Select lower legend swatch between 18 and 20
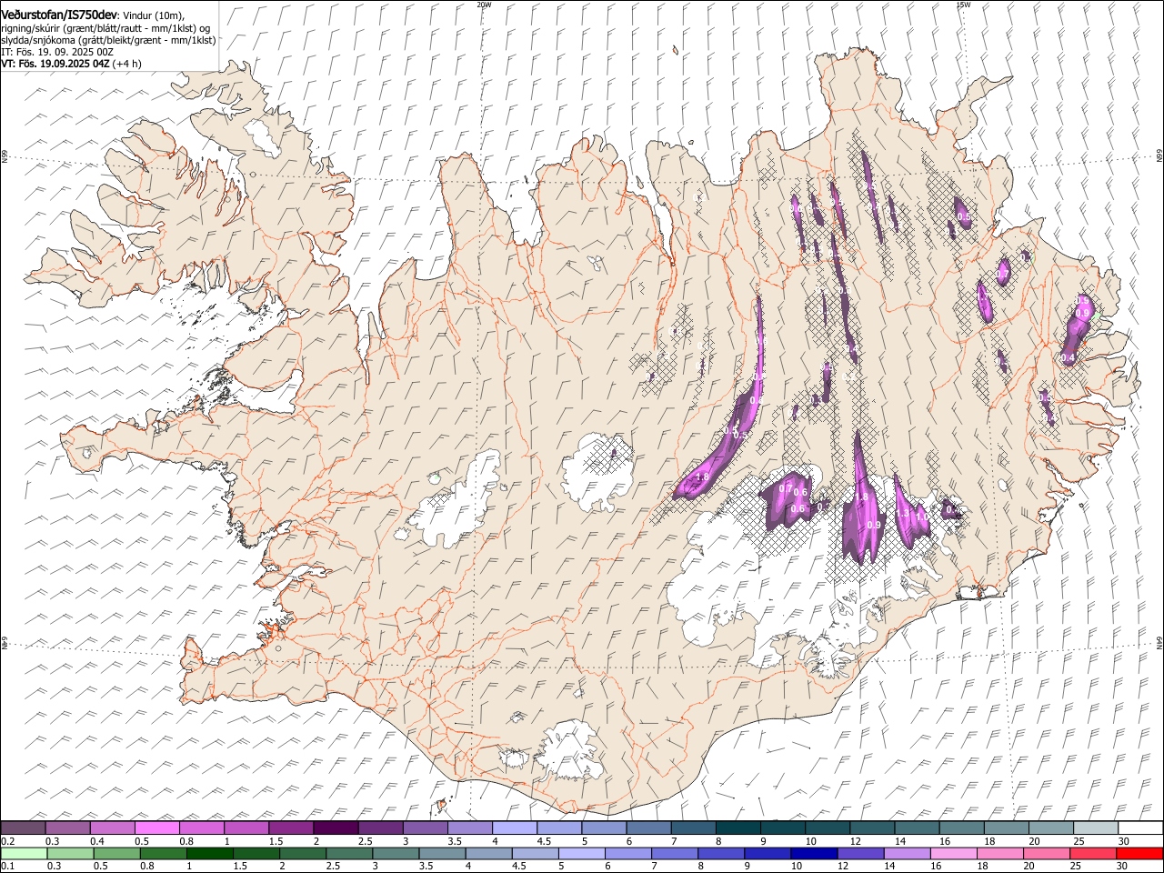The height and width of the screenshot is (873, 1164). point(1001,853)
